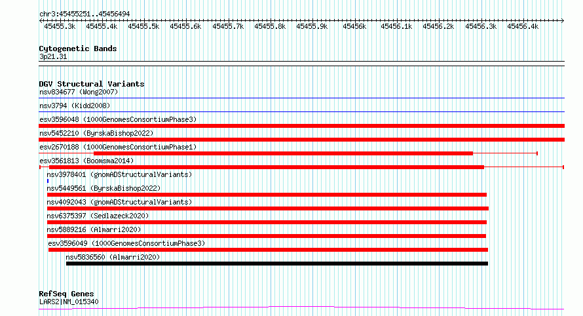Screen dimensions: 583x316
Task: Click the 45455.5k ruler tick label
Action: (x=143, y=26)
